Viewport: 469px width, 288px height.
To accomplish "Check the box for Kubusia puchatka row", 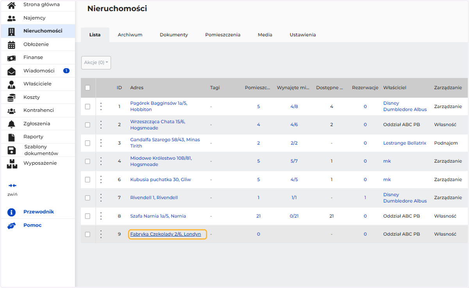I will coord(88,180).
